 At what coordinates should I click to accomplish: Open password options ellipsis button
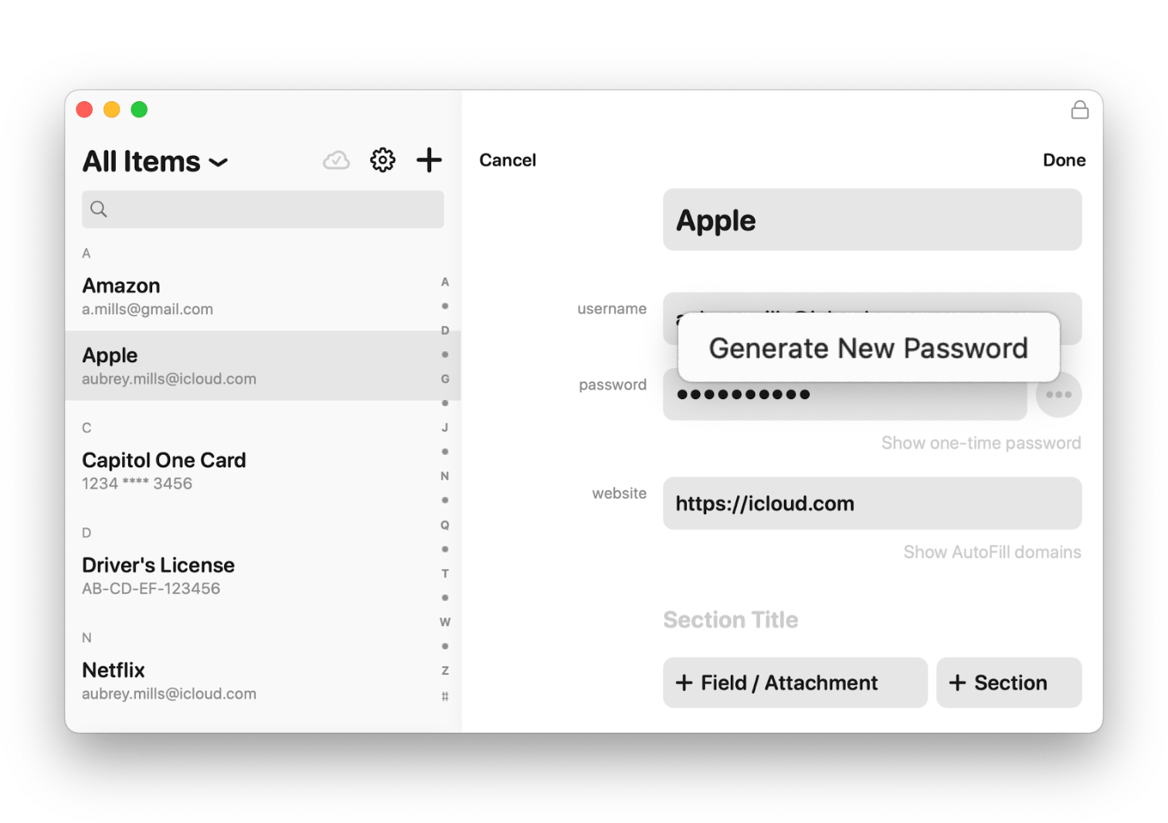1058,395
